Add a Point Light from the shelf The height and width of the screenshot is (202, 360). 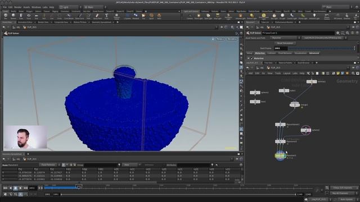point(199,16)
